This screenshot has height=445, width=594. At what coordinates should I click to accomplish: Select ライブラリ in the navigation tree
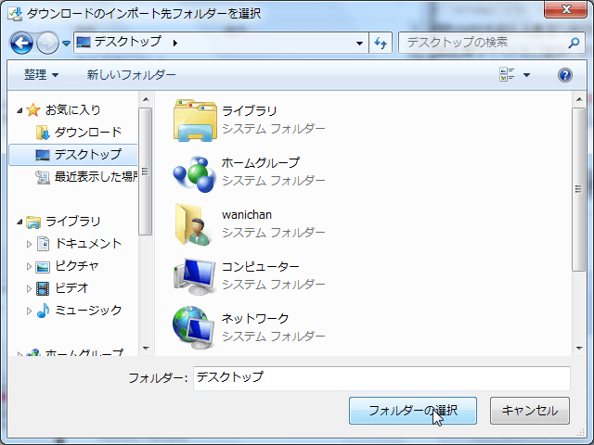(73, 222)
